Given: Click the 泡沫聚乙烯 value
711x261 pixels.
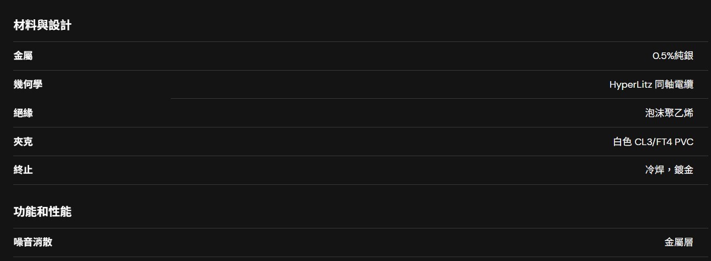Looking at the screenshot, I should coord(669,113).
